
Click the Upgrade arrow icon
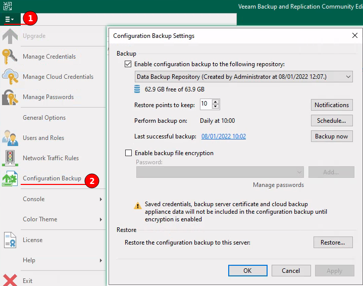tap(10, 36)
